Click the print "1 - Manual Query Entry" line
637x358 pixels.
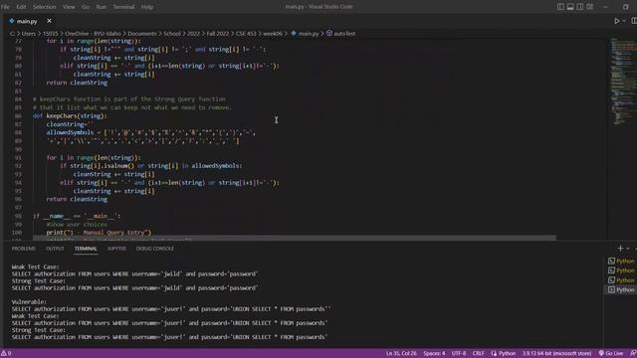(x=99, y=233)
